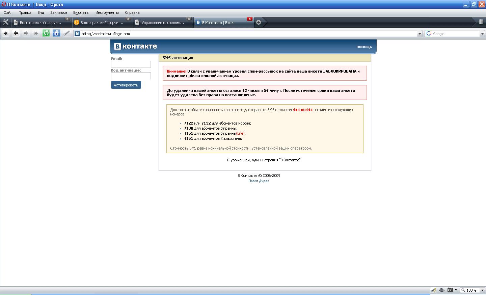Click into the Email field

pyautogui.click(x=131, y=64)
